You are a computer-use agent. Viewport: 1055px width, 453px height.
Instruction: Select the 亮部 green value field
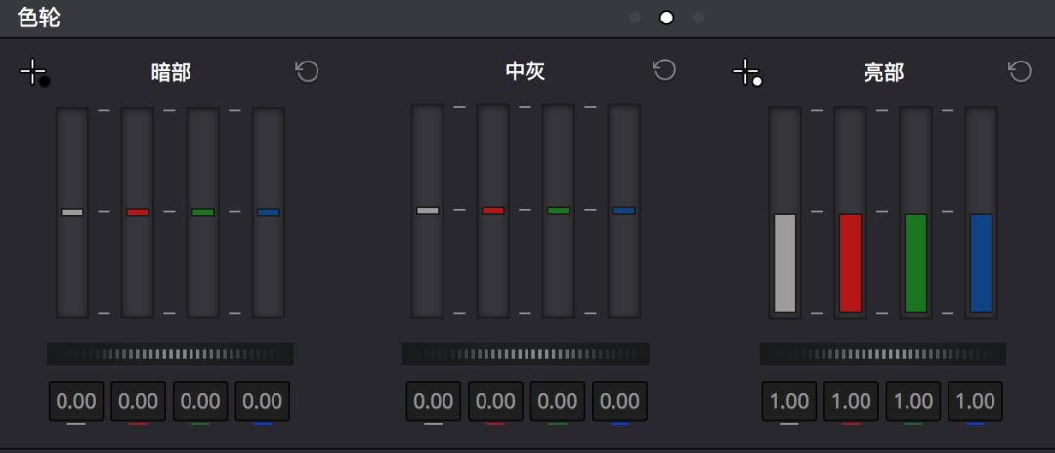913,401
